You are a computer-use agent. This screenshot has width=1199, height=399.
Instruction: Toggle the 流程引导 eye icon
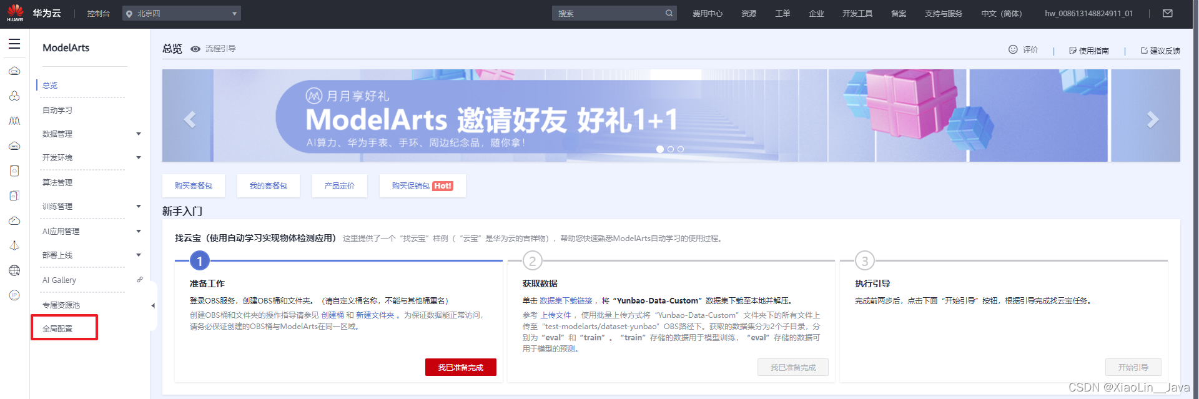pos(195,49)
